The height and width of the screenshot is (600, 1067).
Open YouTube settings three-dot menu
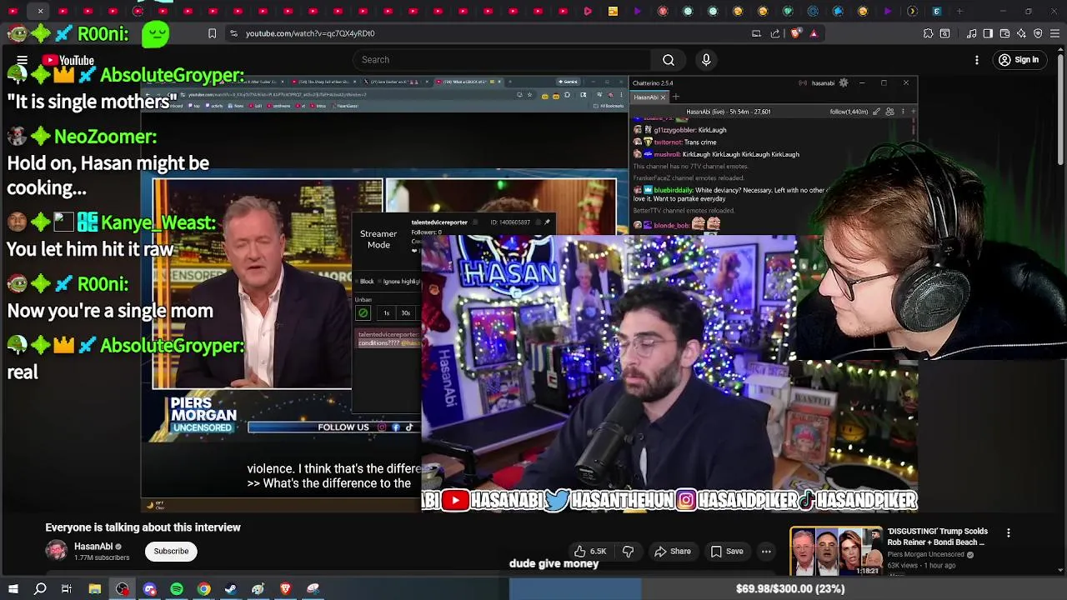[x=977, y=60]
